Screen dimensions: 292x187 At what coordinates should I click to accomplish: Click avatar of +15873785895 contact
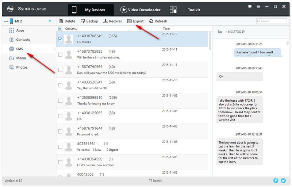click(69, 54)
